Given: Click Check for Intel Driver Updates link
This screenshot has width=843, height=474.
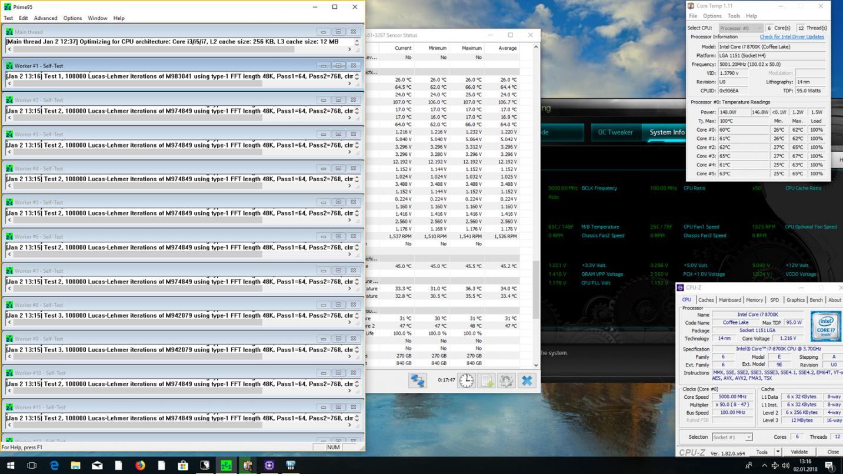Looking at the screenshot, I should [x=792, y=36].
